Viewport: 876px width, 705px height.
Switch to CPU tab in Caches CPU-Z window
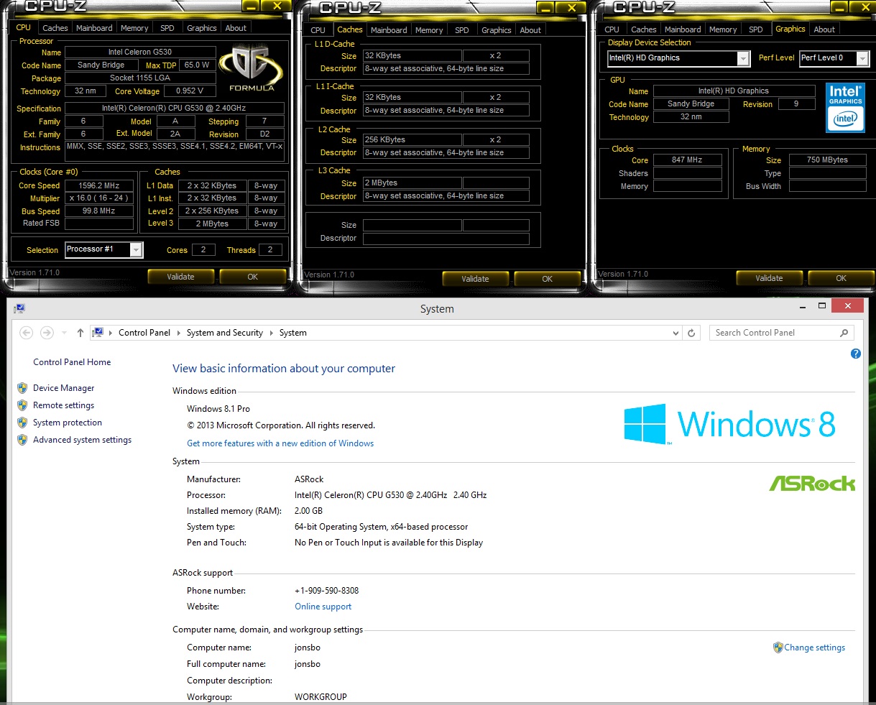318,30
